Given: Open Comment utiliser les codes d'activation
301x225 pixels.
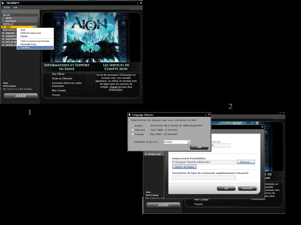Looking at the screenshot, I should click(x=67, y=84).
